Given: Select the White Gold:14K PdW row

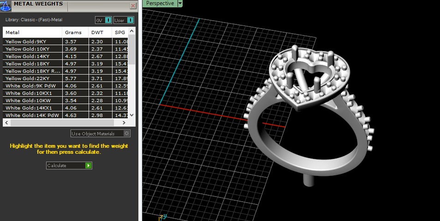Looking at the screenshot, I should coord(65,115).
